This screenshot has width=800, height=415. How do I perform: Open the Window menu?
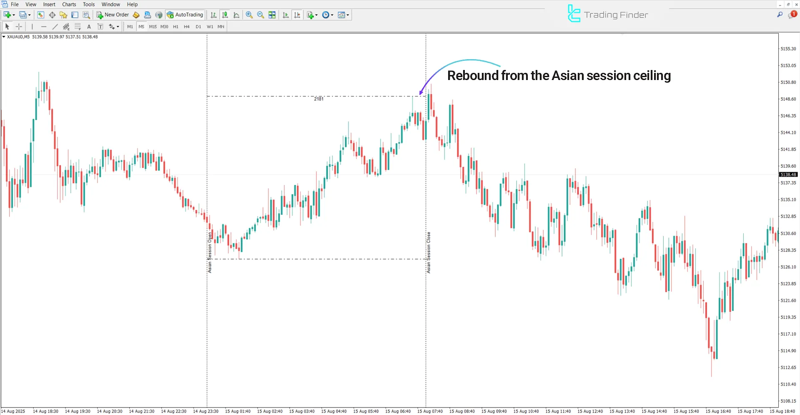pyautogui.click(x=111, y=5)
